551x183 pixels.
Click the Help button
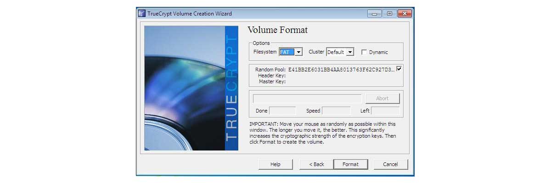coord(275,164)
